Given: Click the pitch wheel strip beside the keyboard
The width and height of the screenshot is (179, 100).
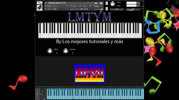Looking at the screenshot, I should [x=41, y=94].
